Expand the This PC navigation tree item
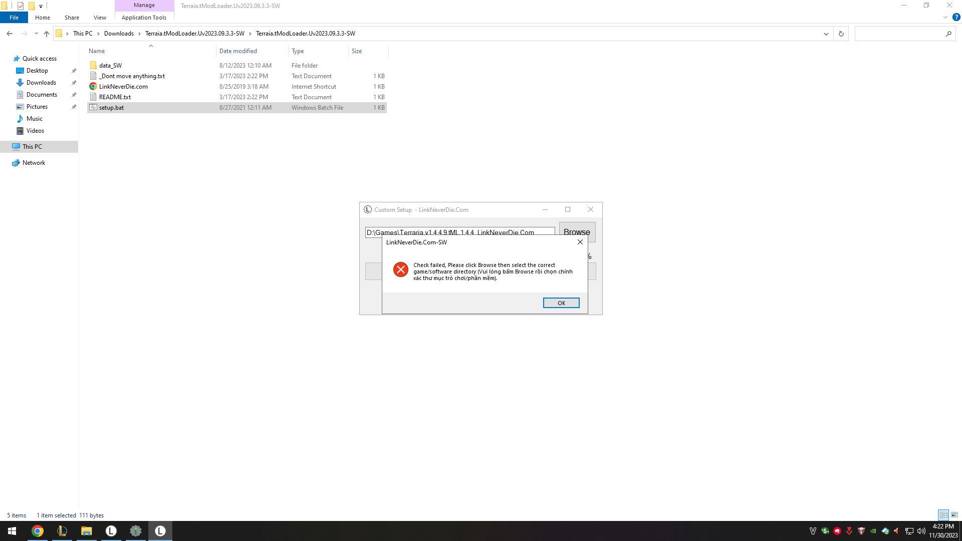This screenshot has width=962, height=541. pyautogui.click(x=8, y=146)
